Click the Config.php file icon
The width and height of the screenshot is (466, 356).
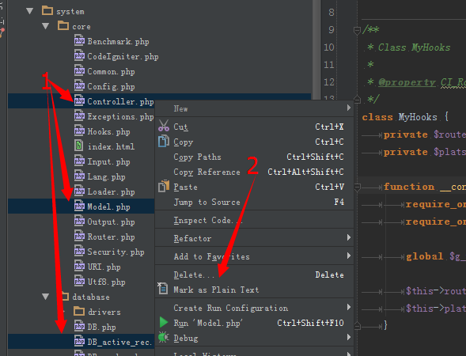pyautogui.click(x=79, y=85)
